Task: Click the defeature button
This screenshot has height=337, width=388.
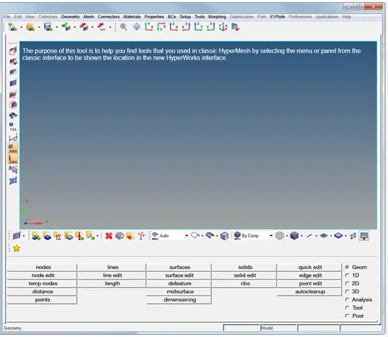Action: click(x=179, y=284)
